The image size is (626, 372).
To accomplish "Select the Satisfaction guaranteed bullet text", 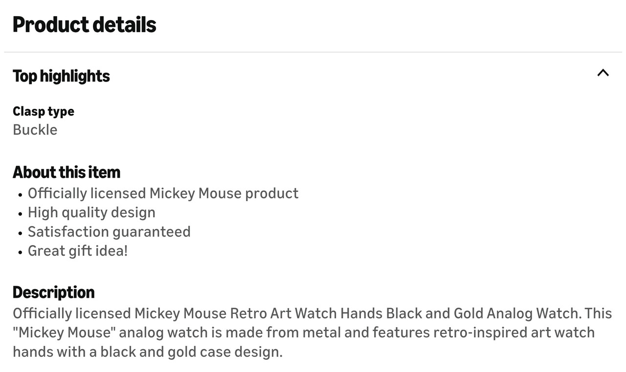I will [109, 231].
